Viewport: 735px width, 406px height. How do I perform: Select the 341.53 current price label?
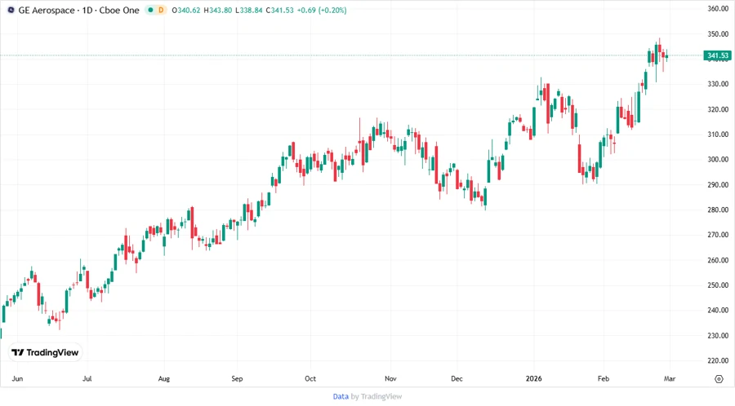(x=717, y=55)
